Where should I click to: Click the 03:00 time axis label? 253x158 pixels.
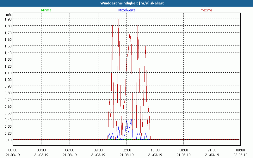pyautogui.click(x=41, y=150)
